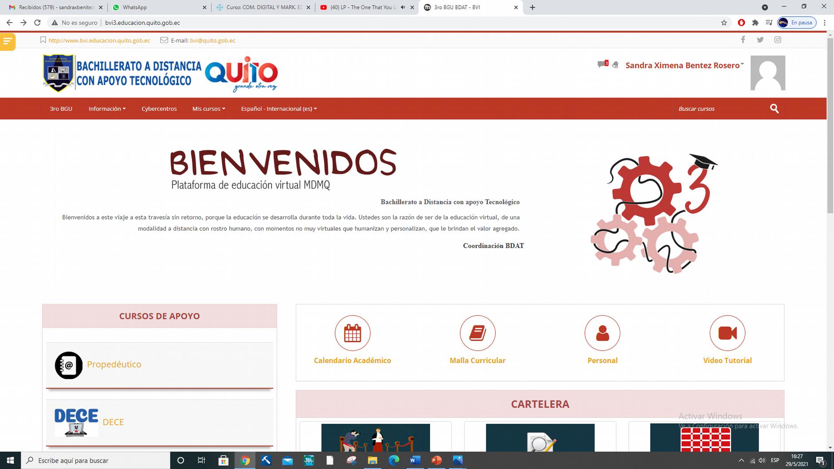
Task: Click the Personal link text
Action: coord(602,360)
